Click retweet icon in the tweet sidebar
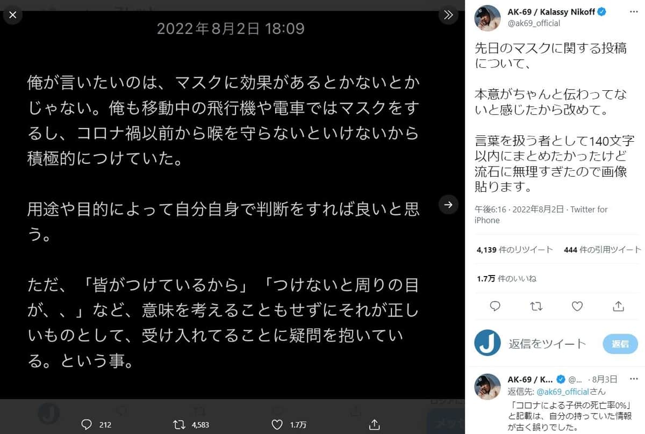The width and height of the screenshot is (645, 434). click(x=536, y=306)
